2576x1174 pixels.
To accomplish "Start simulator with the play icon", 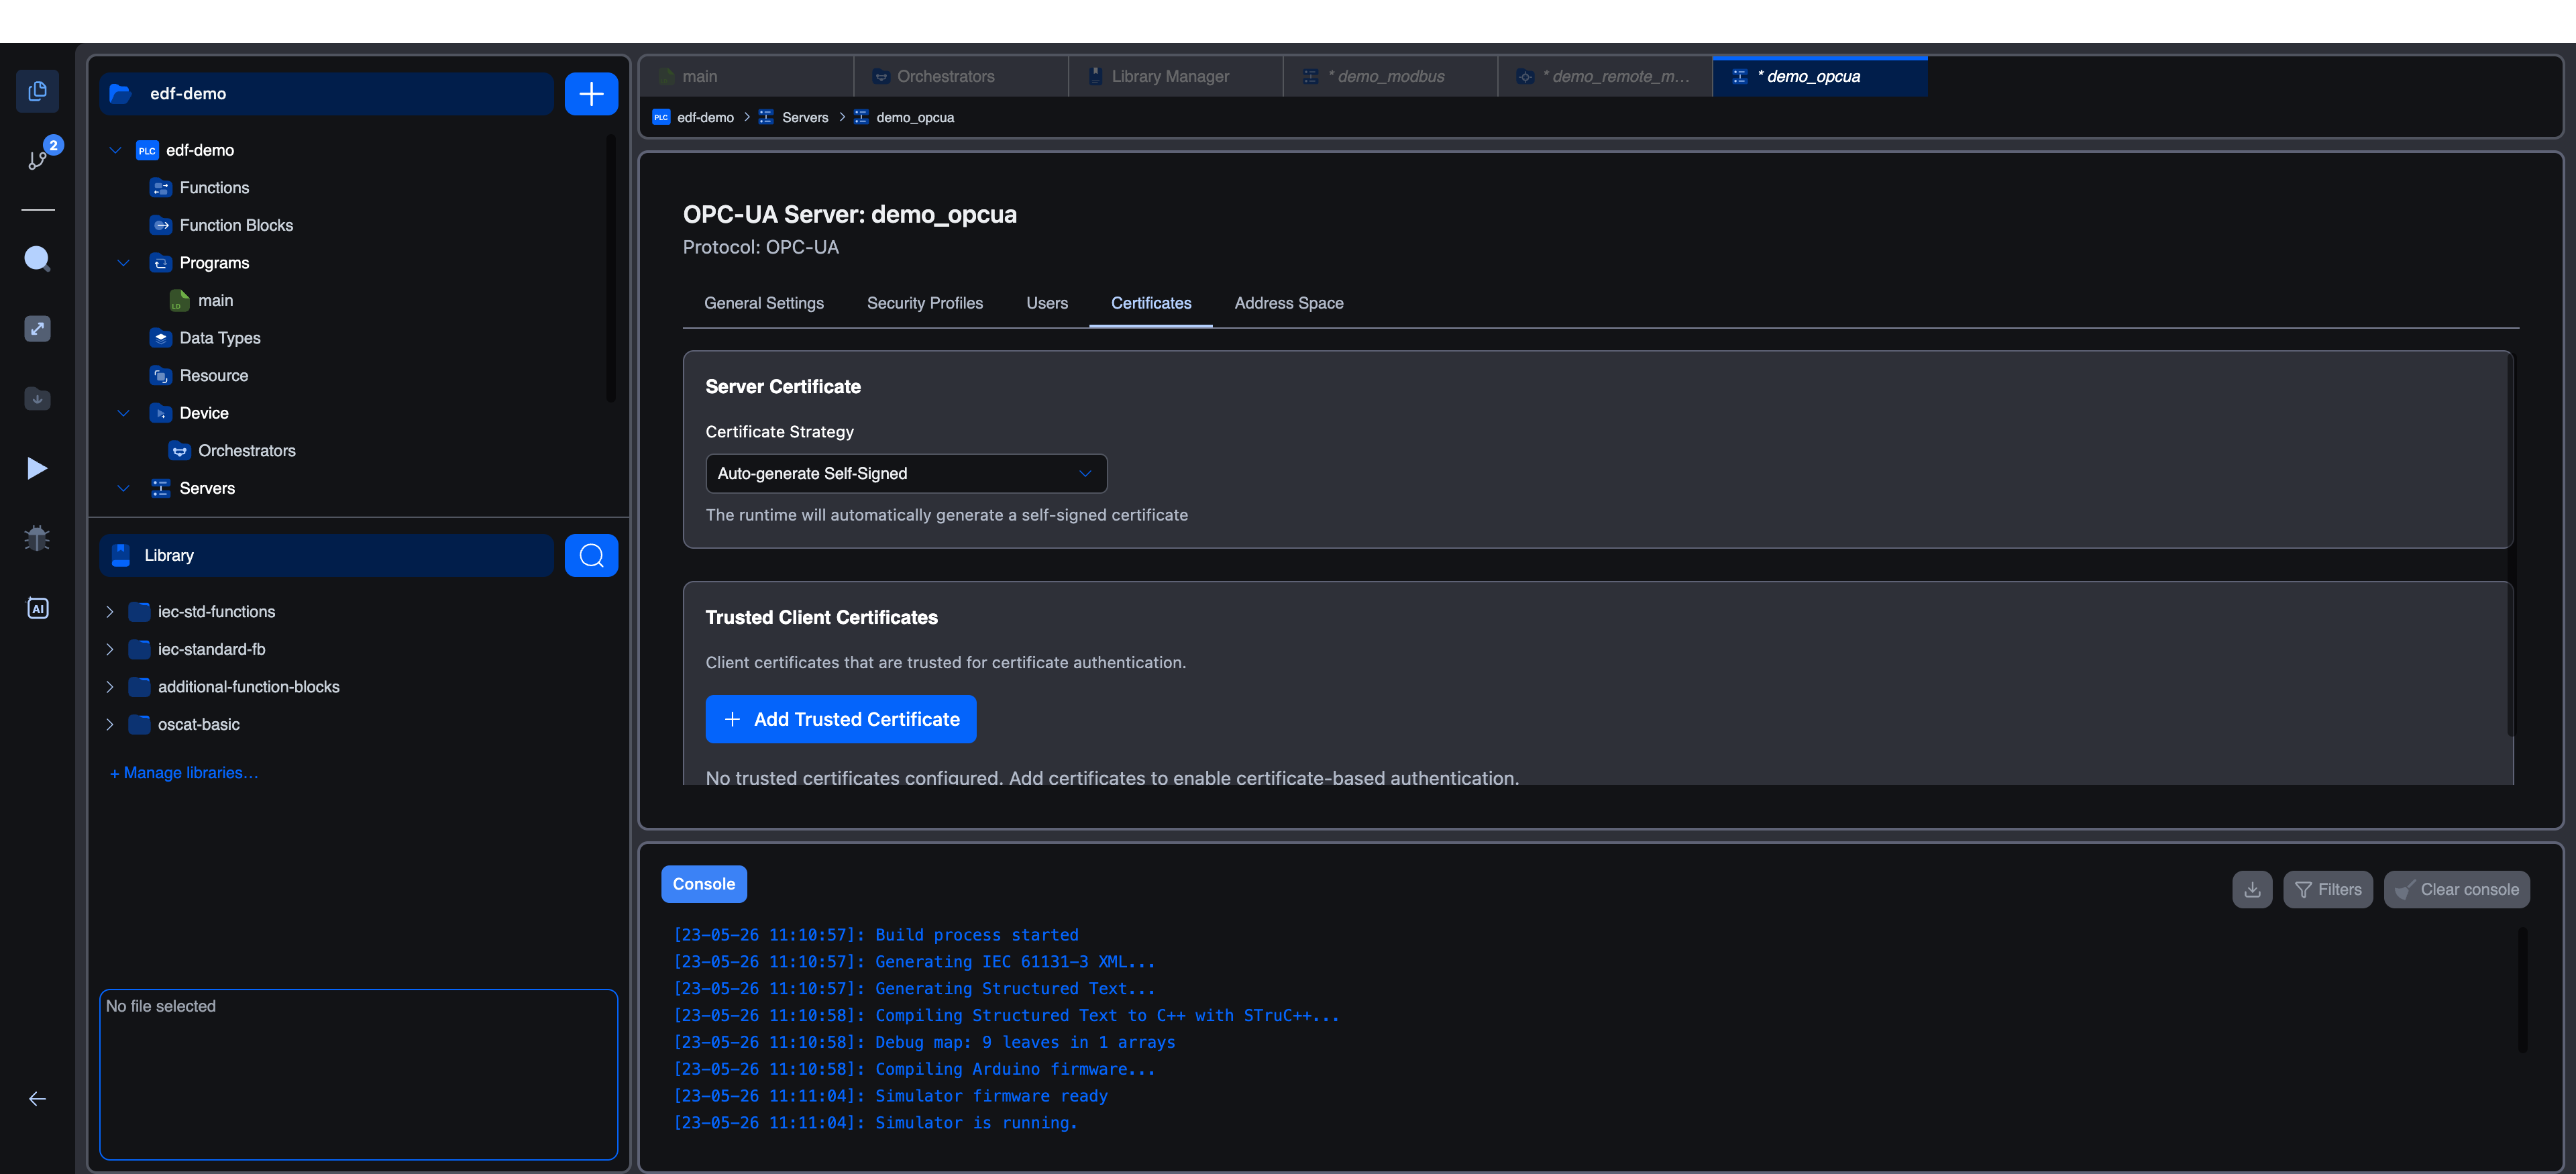I will pyautogui.click(x=37, y=468).
